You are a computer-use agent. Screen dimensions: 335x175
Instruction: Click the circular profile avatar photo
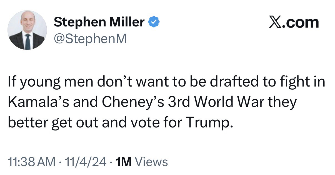tap(27, 30)
